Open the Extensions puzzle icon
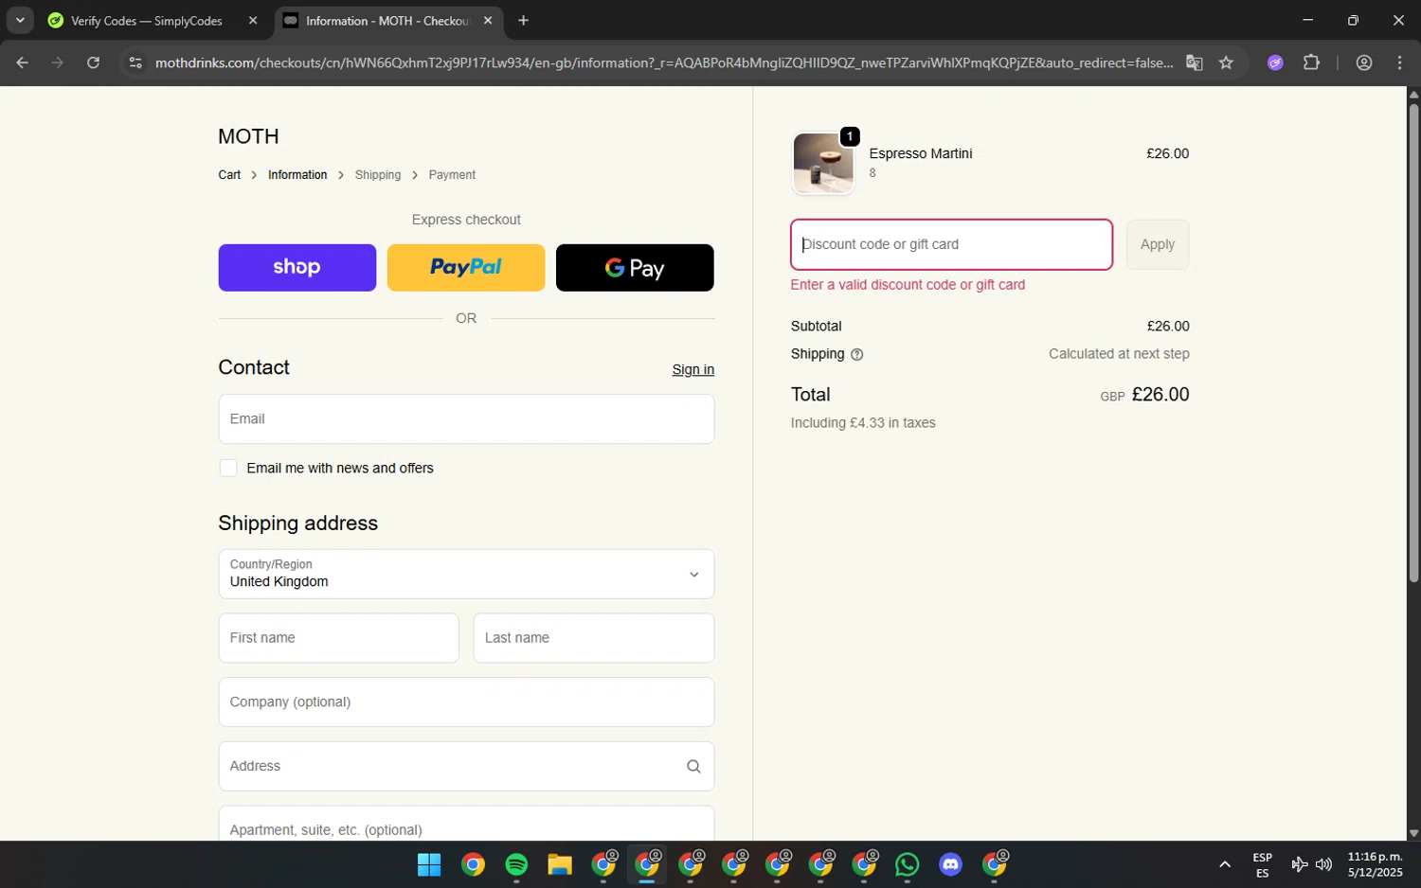This screenshot has height=888, width=1421. pyautogui.click(x=1311, y=62)
